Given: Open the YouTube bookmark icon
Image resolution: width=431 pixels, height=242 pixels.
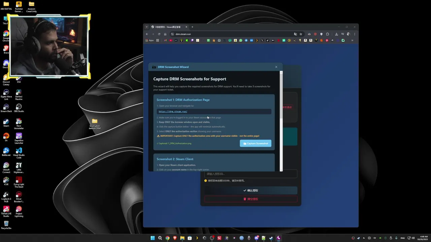Looking at the screenshot, I should (171, 40).
